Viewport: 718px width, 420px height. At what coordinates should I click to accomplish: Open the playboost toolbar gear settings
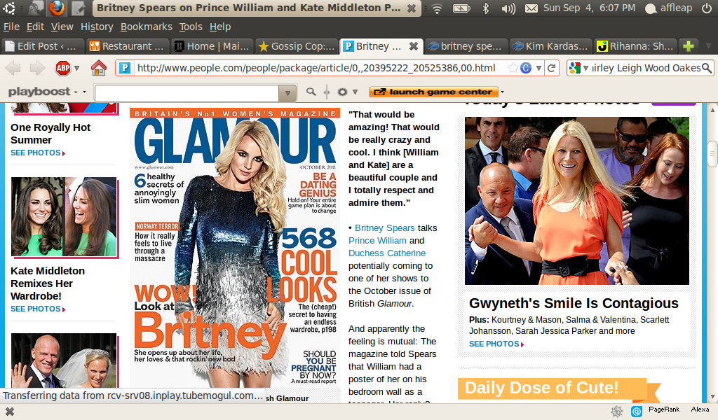click(x=342, y=92)
